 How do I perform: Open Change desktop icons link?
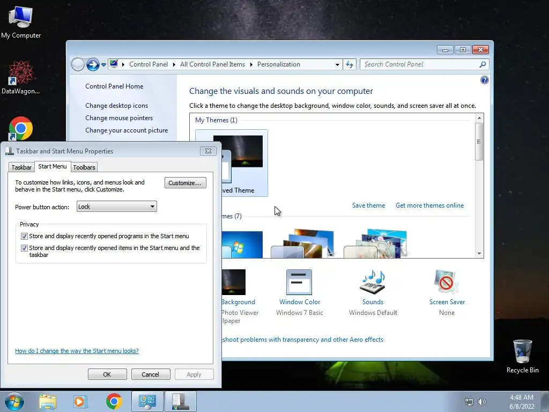tap(116, 106)
